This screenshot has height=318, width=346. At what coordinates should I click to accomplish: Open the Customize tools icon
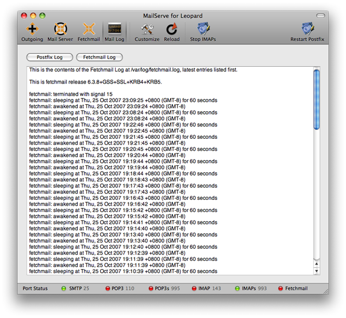coord(147,29)
